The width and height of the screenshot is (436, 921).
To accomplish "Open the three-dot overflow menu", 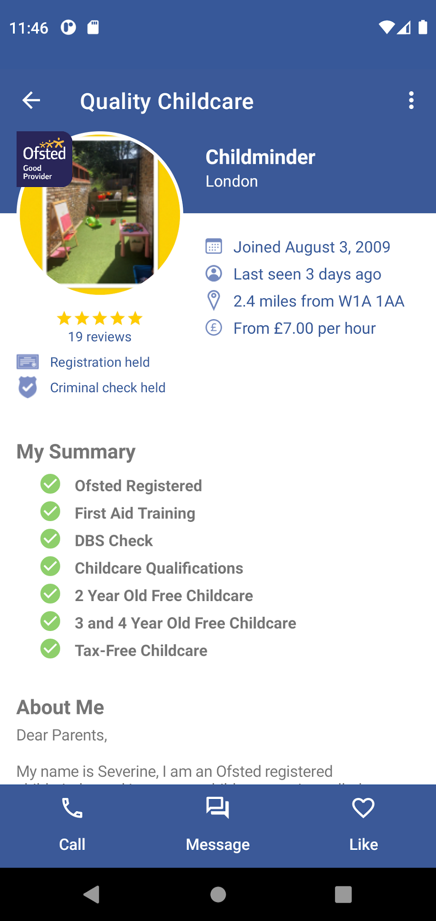I will click(411, 101).
